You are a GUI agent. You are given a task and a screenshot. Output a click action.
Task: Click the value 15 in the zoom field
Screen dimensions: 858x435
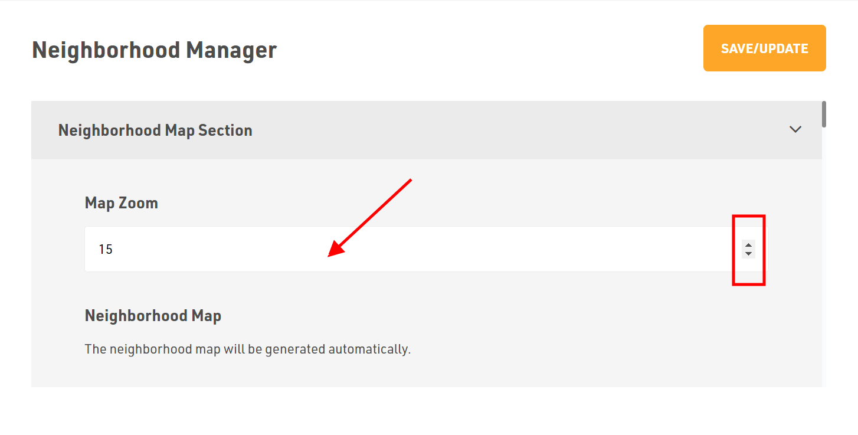point(106,250)
